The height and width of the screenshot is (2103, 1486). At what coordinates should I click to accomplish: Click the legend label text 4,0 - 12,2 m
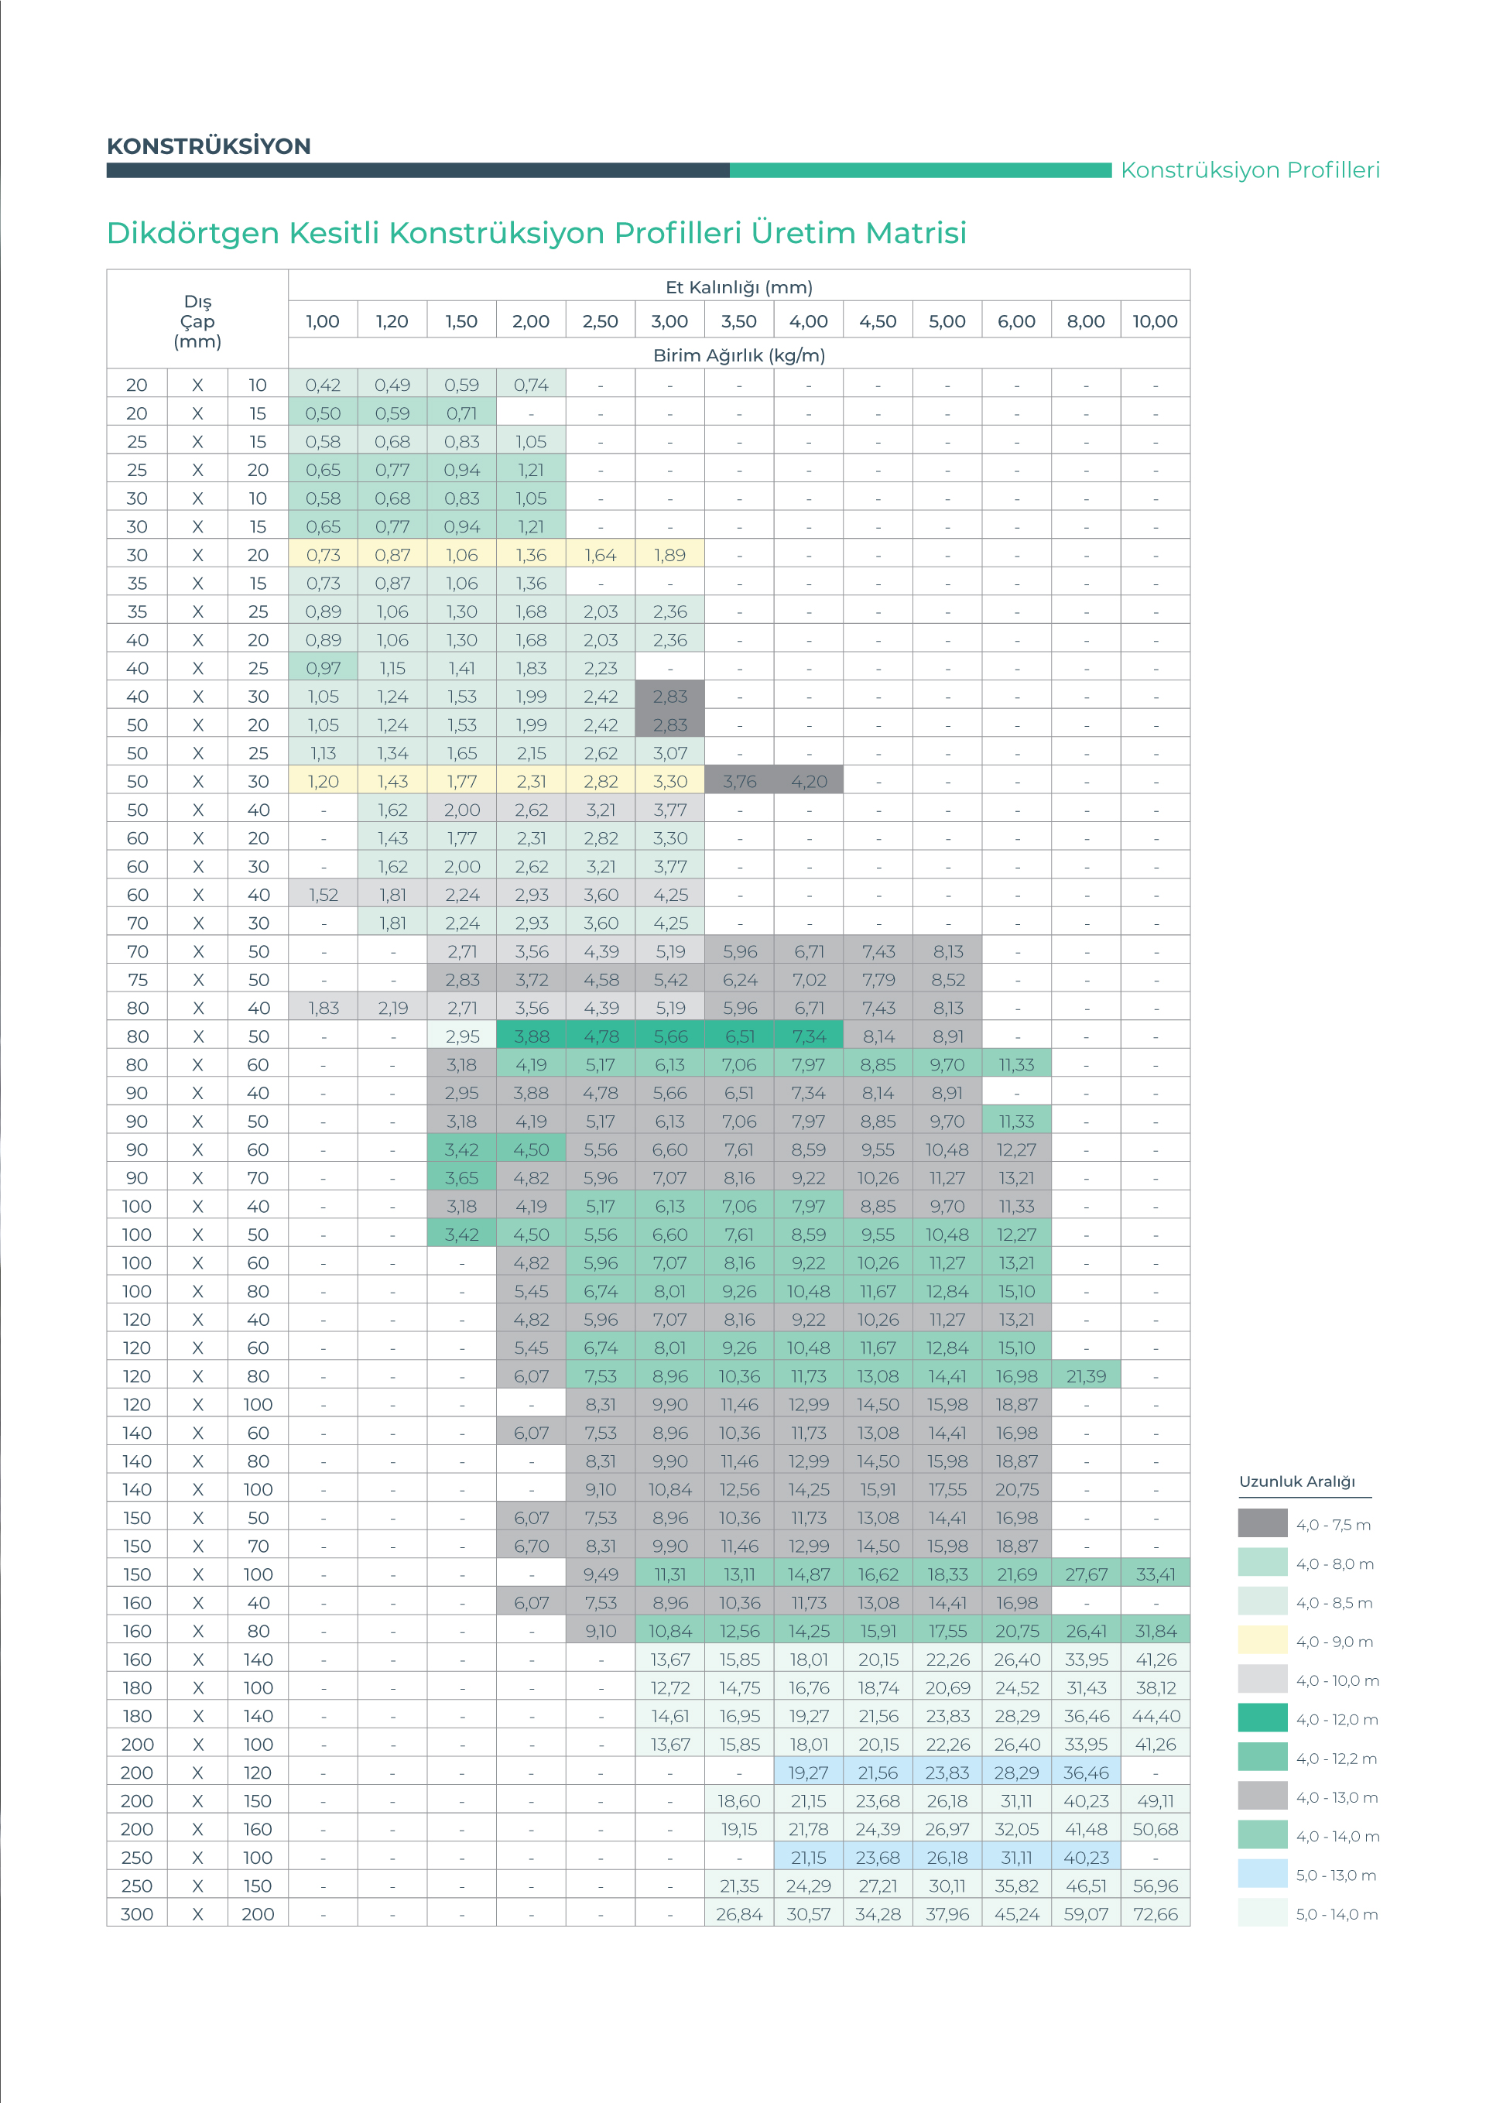pyautogui.click(x=1337, y=1759)
